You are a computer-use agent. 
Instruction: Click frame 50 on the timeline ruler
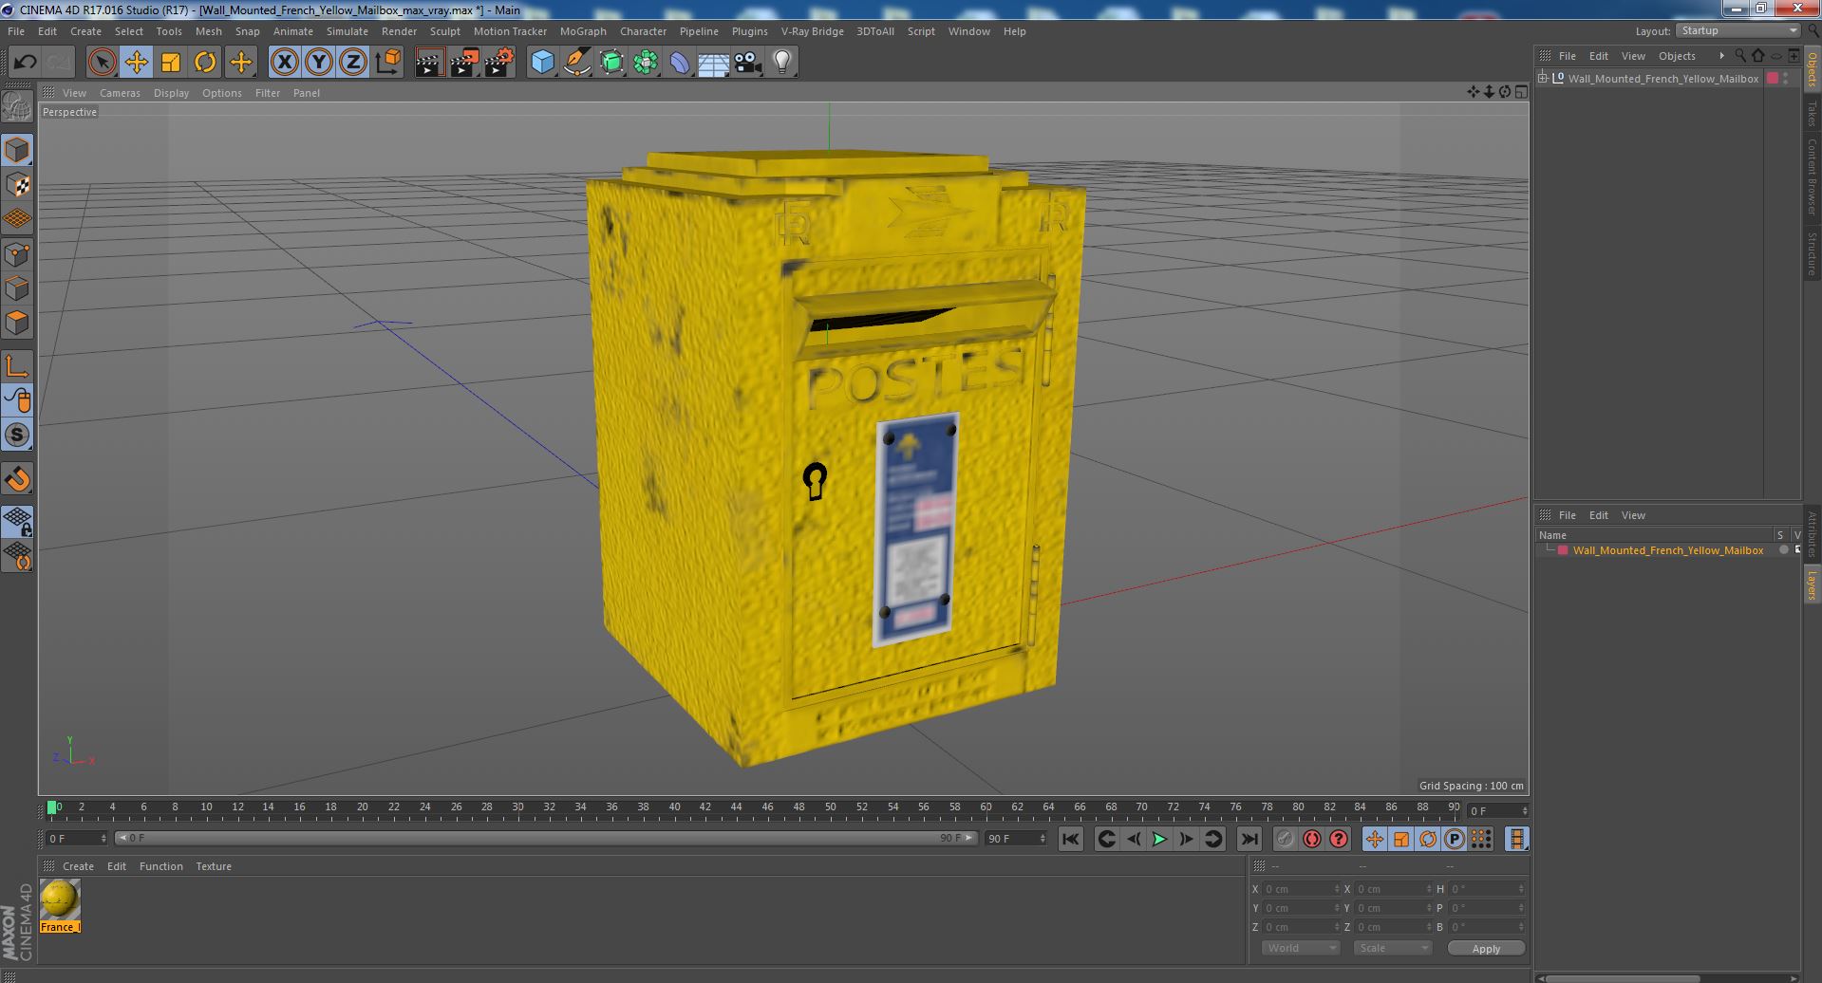click(x=830, y=808)
